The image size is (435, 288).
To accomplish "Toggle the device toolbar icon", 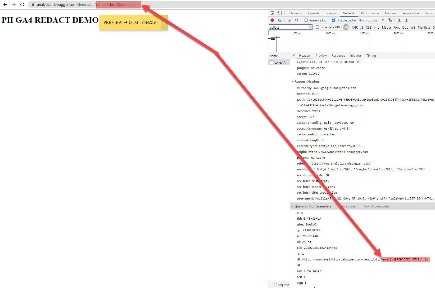I will (x=279, y=13).
